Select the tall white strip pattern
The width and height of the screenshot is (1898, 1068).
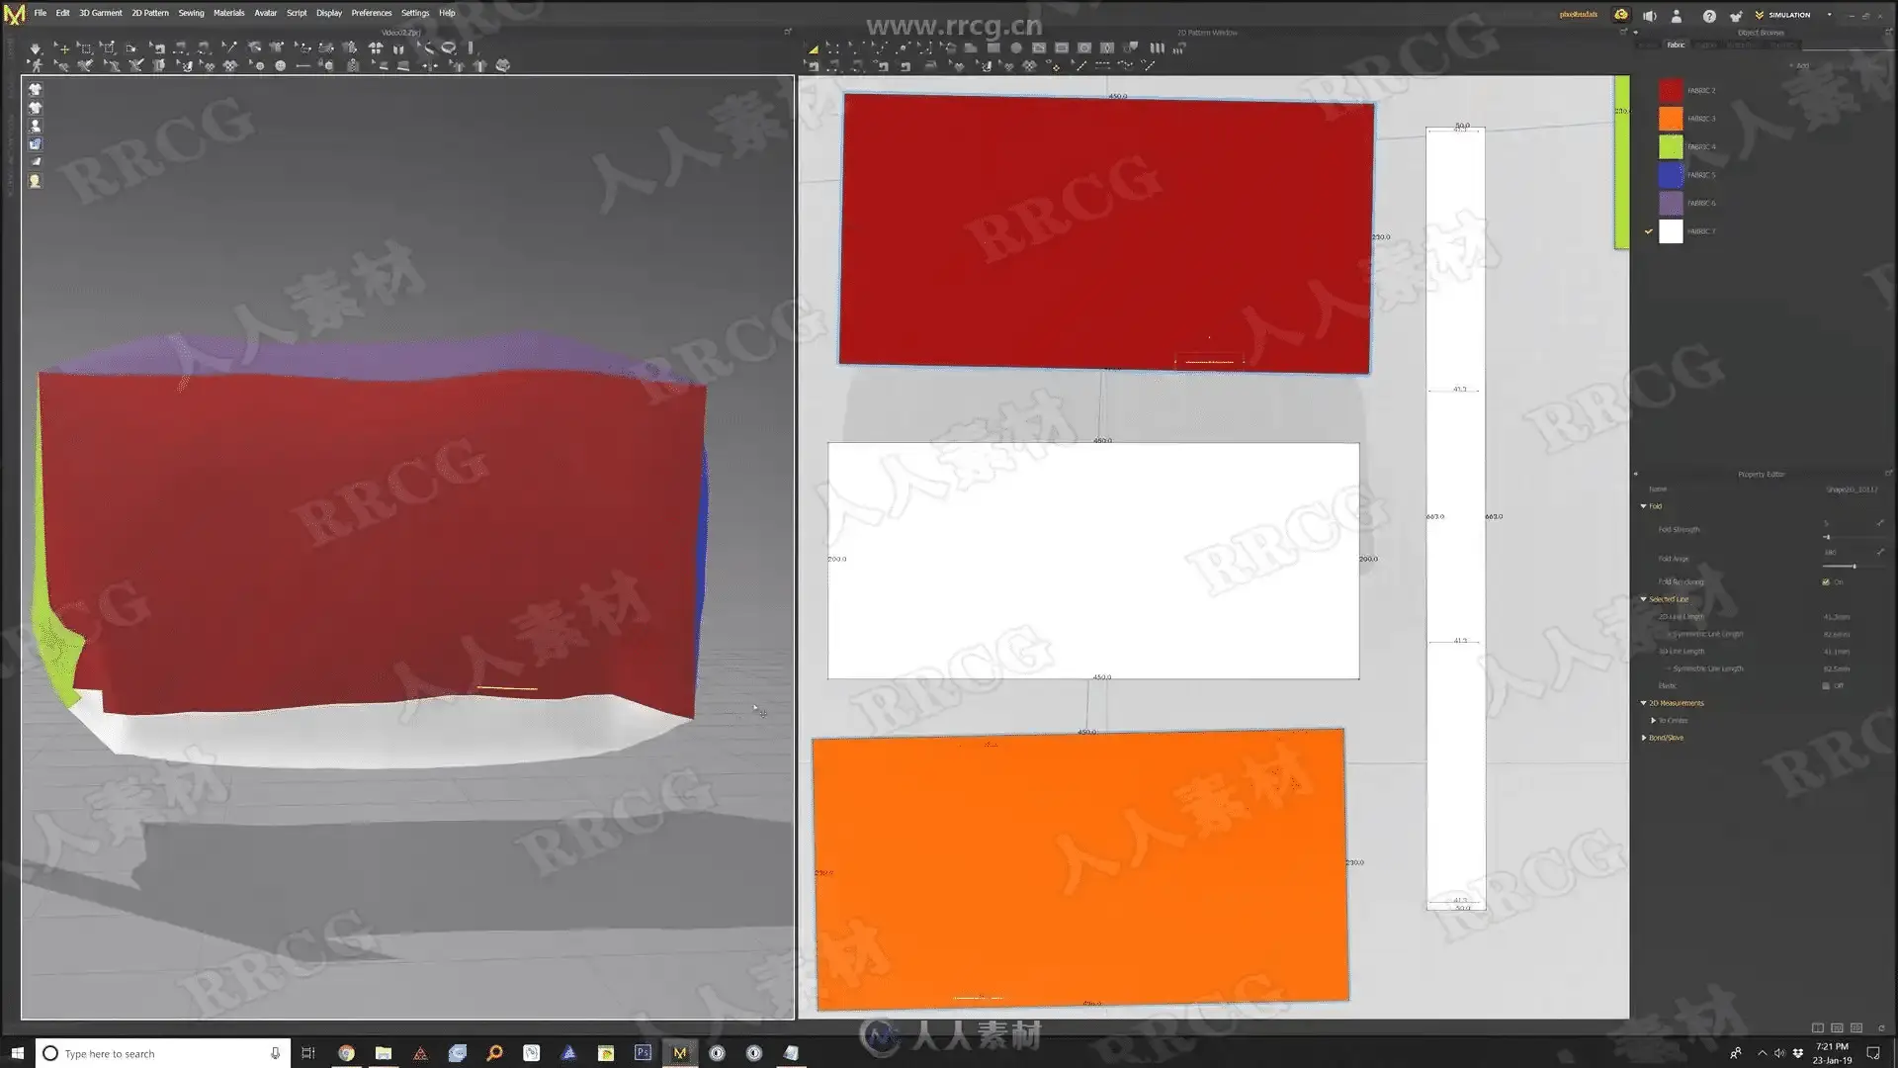pos(1455,518)
